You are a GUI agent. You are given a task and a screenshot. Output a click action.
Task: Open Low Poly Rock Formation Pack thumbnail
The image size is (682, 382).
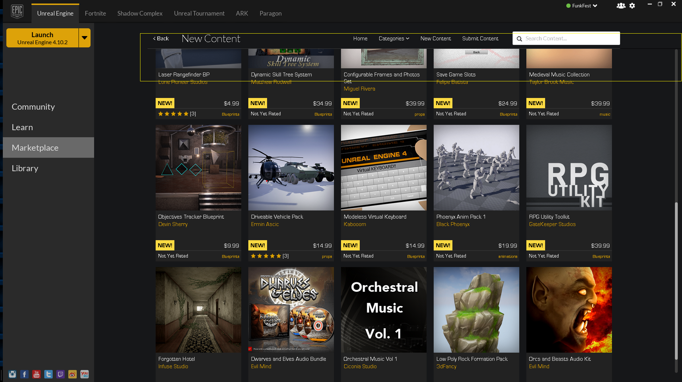click(x=476, y=310)
